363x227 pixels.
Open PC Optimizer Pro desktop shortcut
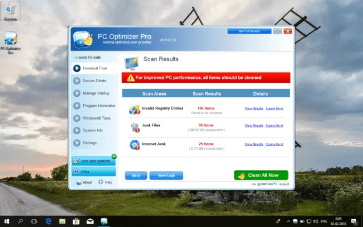(11, 43)
